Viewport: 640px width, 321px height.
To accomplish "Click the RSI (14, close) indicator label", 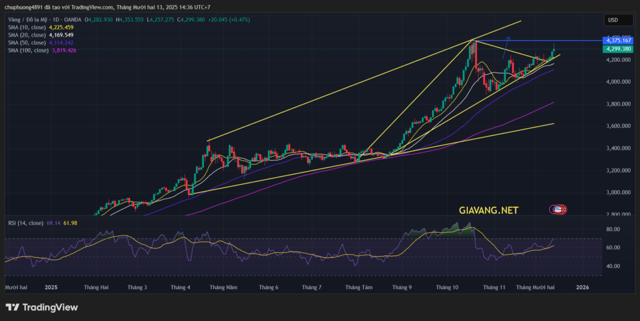I will pos(26,222).
